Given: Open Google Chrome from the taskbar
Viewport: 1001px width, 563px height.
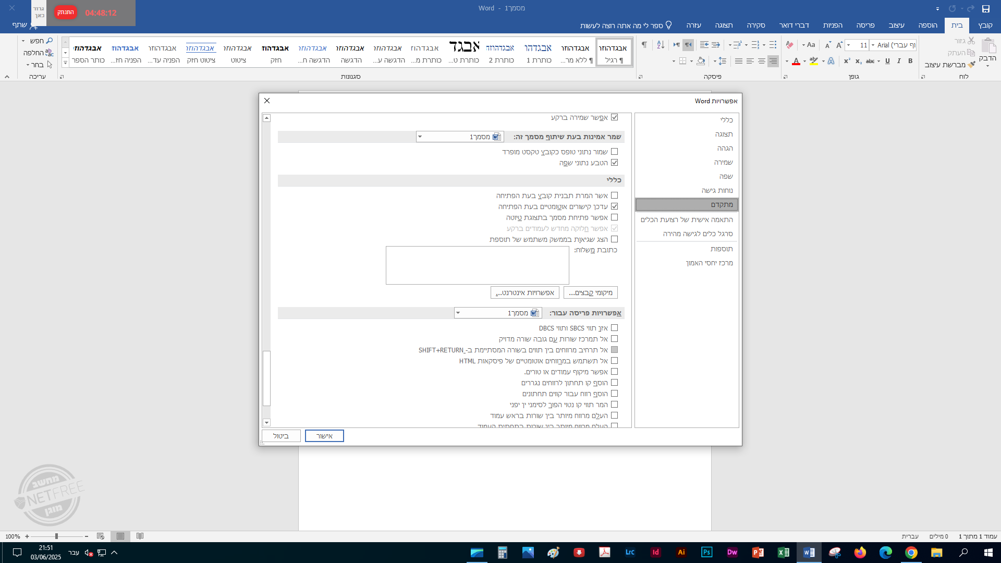Looking at the screenshot, I should pos(911,553).
